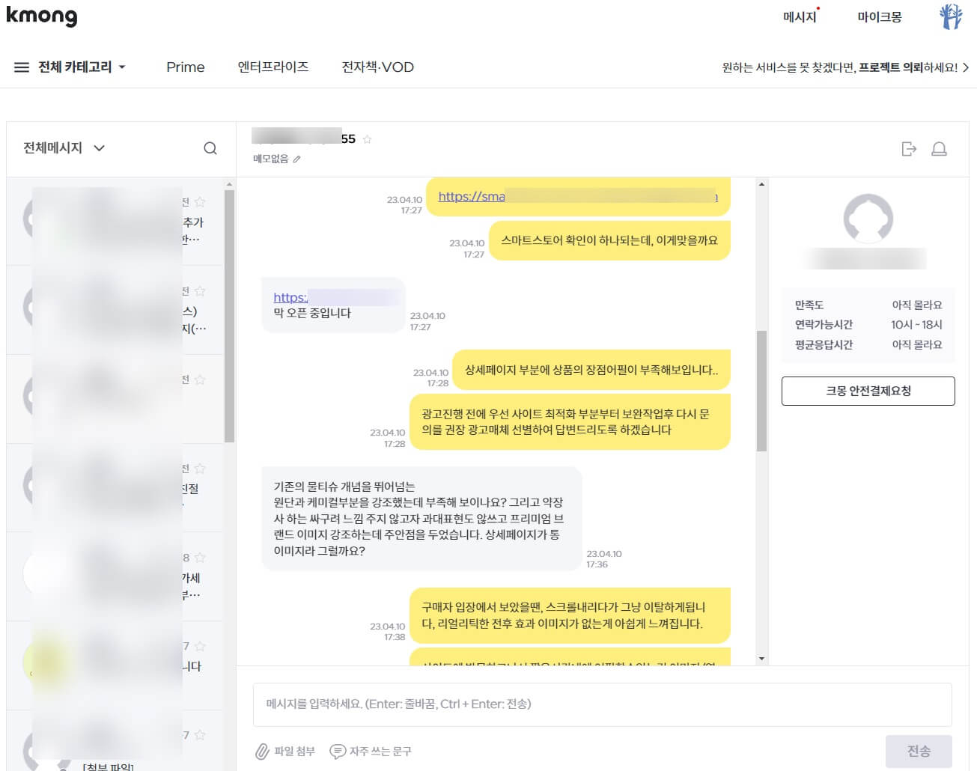Click the 크몽 안전결제요청 button
The image size is (977, 771).
click(x=868, y=391)
